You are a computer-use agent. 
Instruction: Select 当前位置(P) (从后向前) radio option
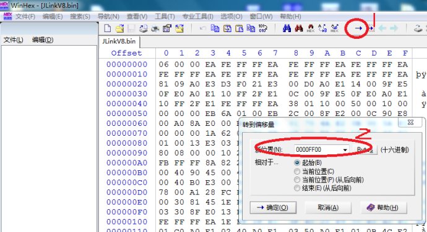[x=297, y=180]
